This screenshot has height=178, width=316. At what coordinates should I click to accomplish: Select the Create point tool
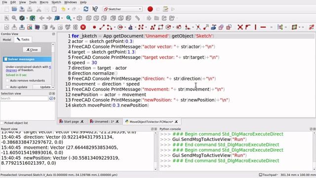[94, 27]
